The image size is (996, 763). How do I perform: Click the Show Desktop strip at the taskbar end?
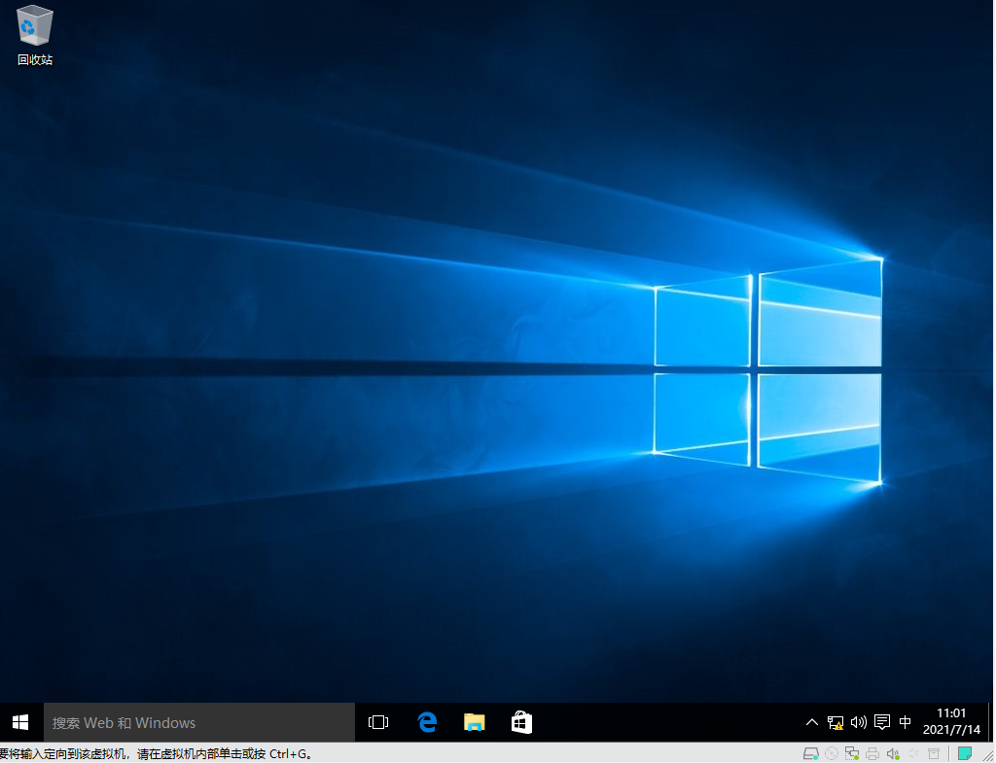pyautogui.click(x=991, y=722)
